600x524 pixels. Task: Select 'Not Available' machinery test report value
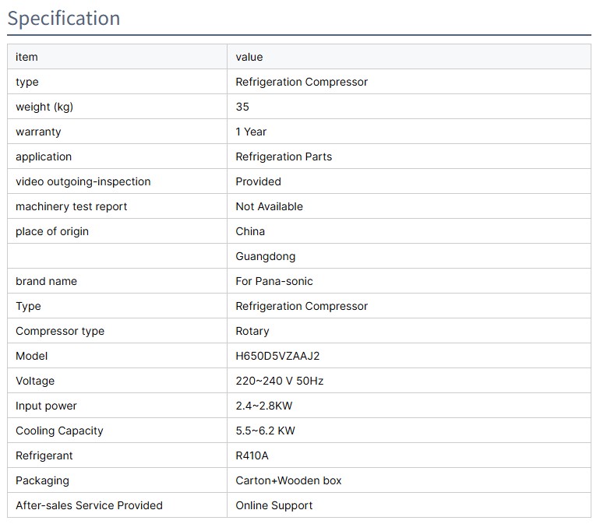269,206
